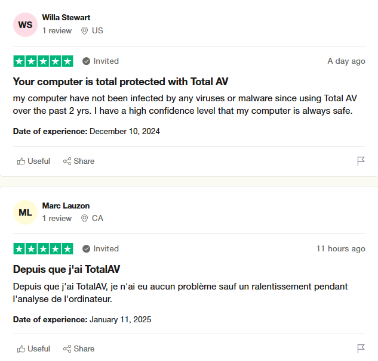Click the '11 hours ago' timestamp
Screen dimensions: 378x361
point(340,249)
